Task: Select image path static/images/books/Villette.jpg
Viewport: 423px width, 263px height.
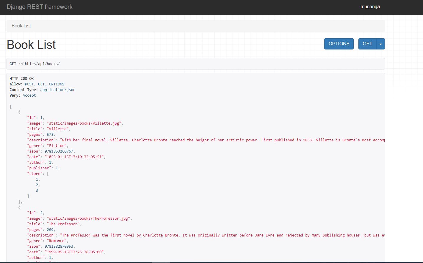Action: coord(84,123)
